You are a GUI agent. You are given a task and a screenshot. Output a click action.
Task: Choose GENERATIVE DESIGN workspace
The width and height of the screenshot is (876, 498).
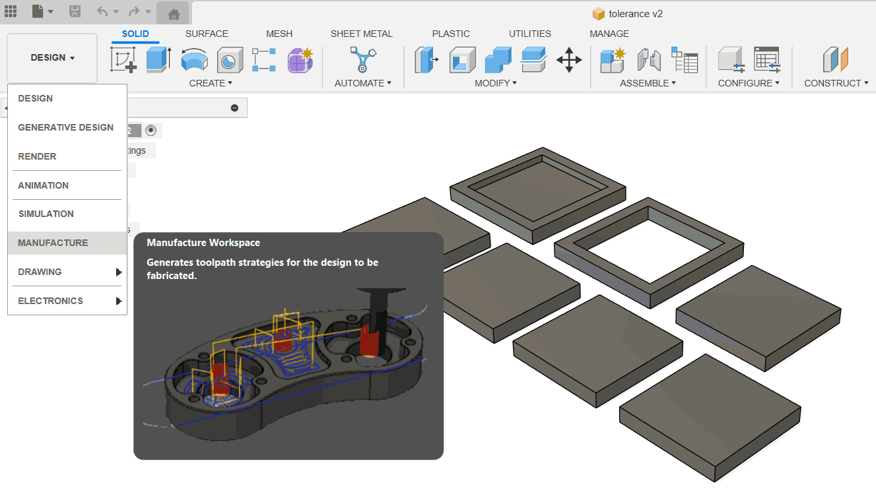pos(67,127)
